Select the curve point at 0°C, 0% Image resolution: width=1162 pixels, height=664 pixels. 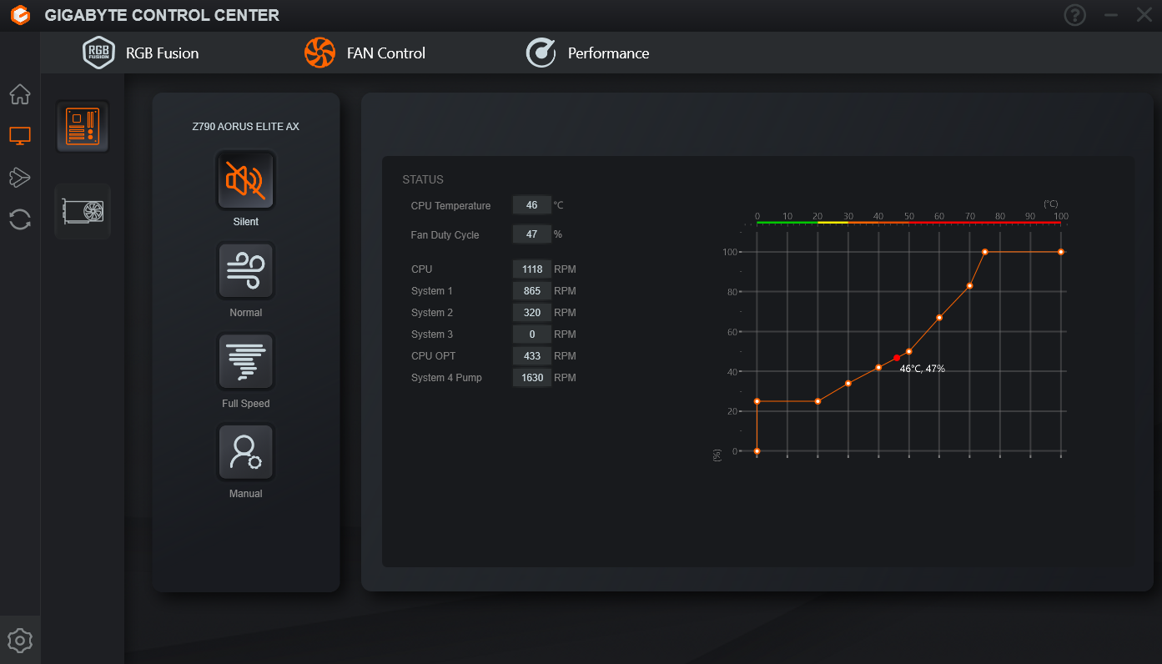pyautogui.click(x=757, y=451)
